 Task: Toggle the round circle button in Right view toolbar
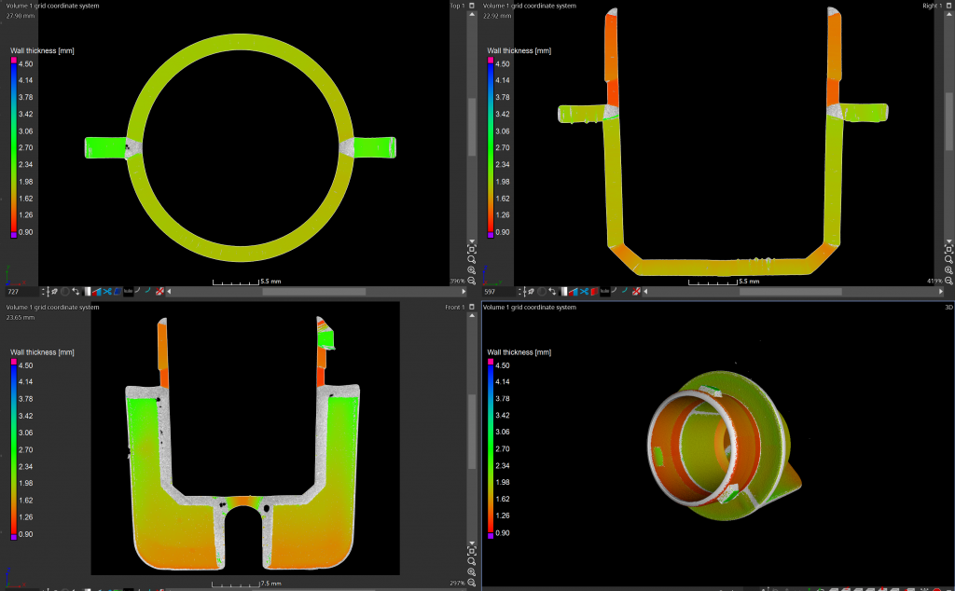[542, 292]
